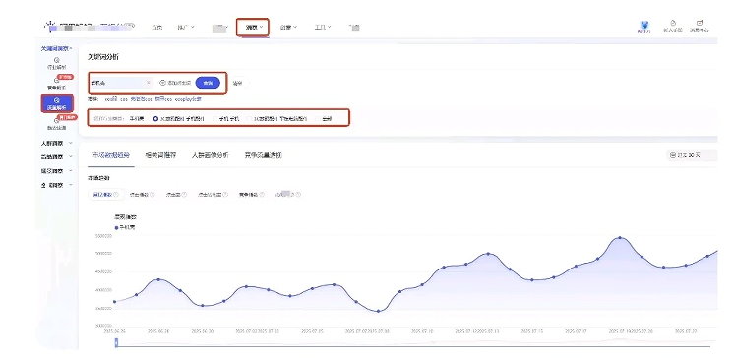The image size is (734, 359).
Task: Select the 点击率 metric chip
Action: point(176,194)
